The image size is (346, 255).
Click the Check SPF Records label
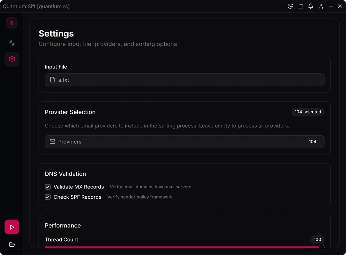click(x=78, y=197)
